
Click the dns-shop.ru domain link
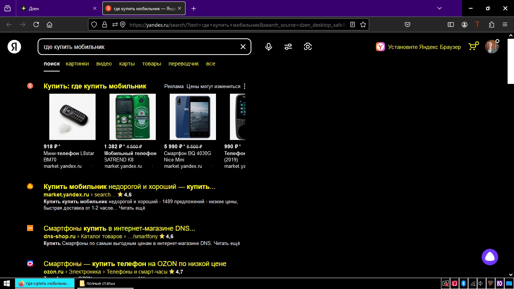(59, 236)
